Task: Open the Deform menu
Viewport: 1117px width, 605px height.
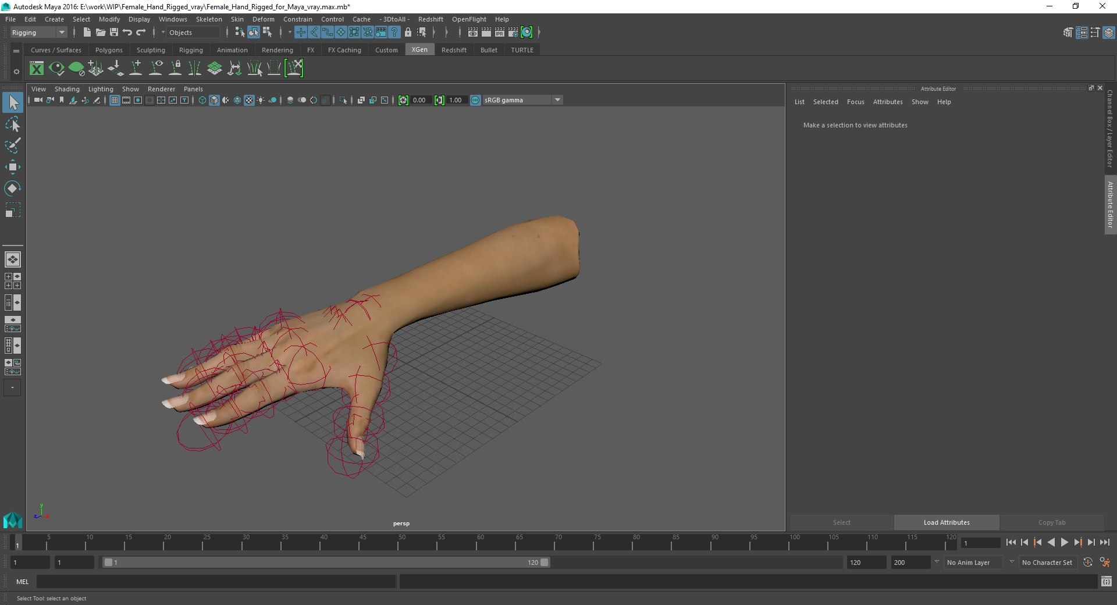Action: pyautogui.click(x=263, y=19)
